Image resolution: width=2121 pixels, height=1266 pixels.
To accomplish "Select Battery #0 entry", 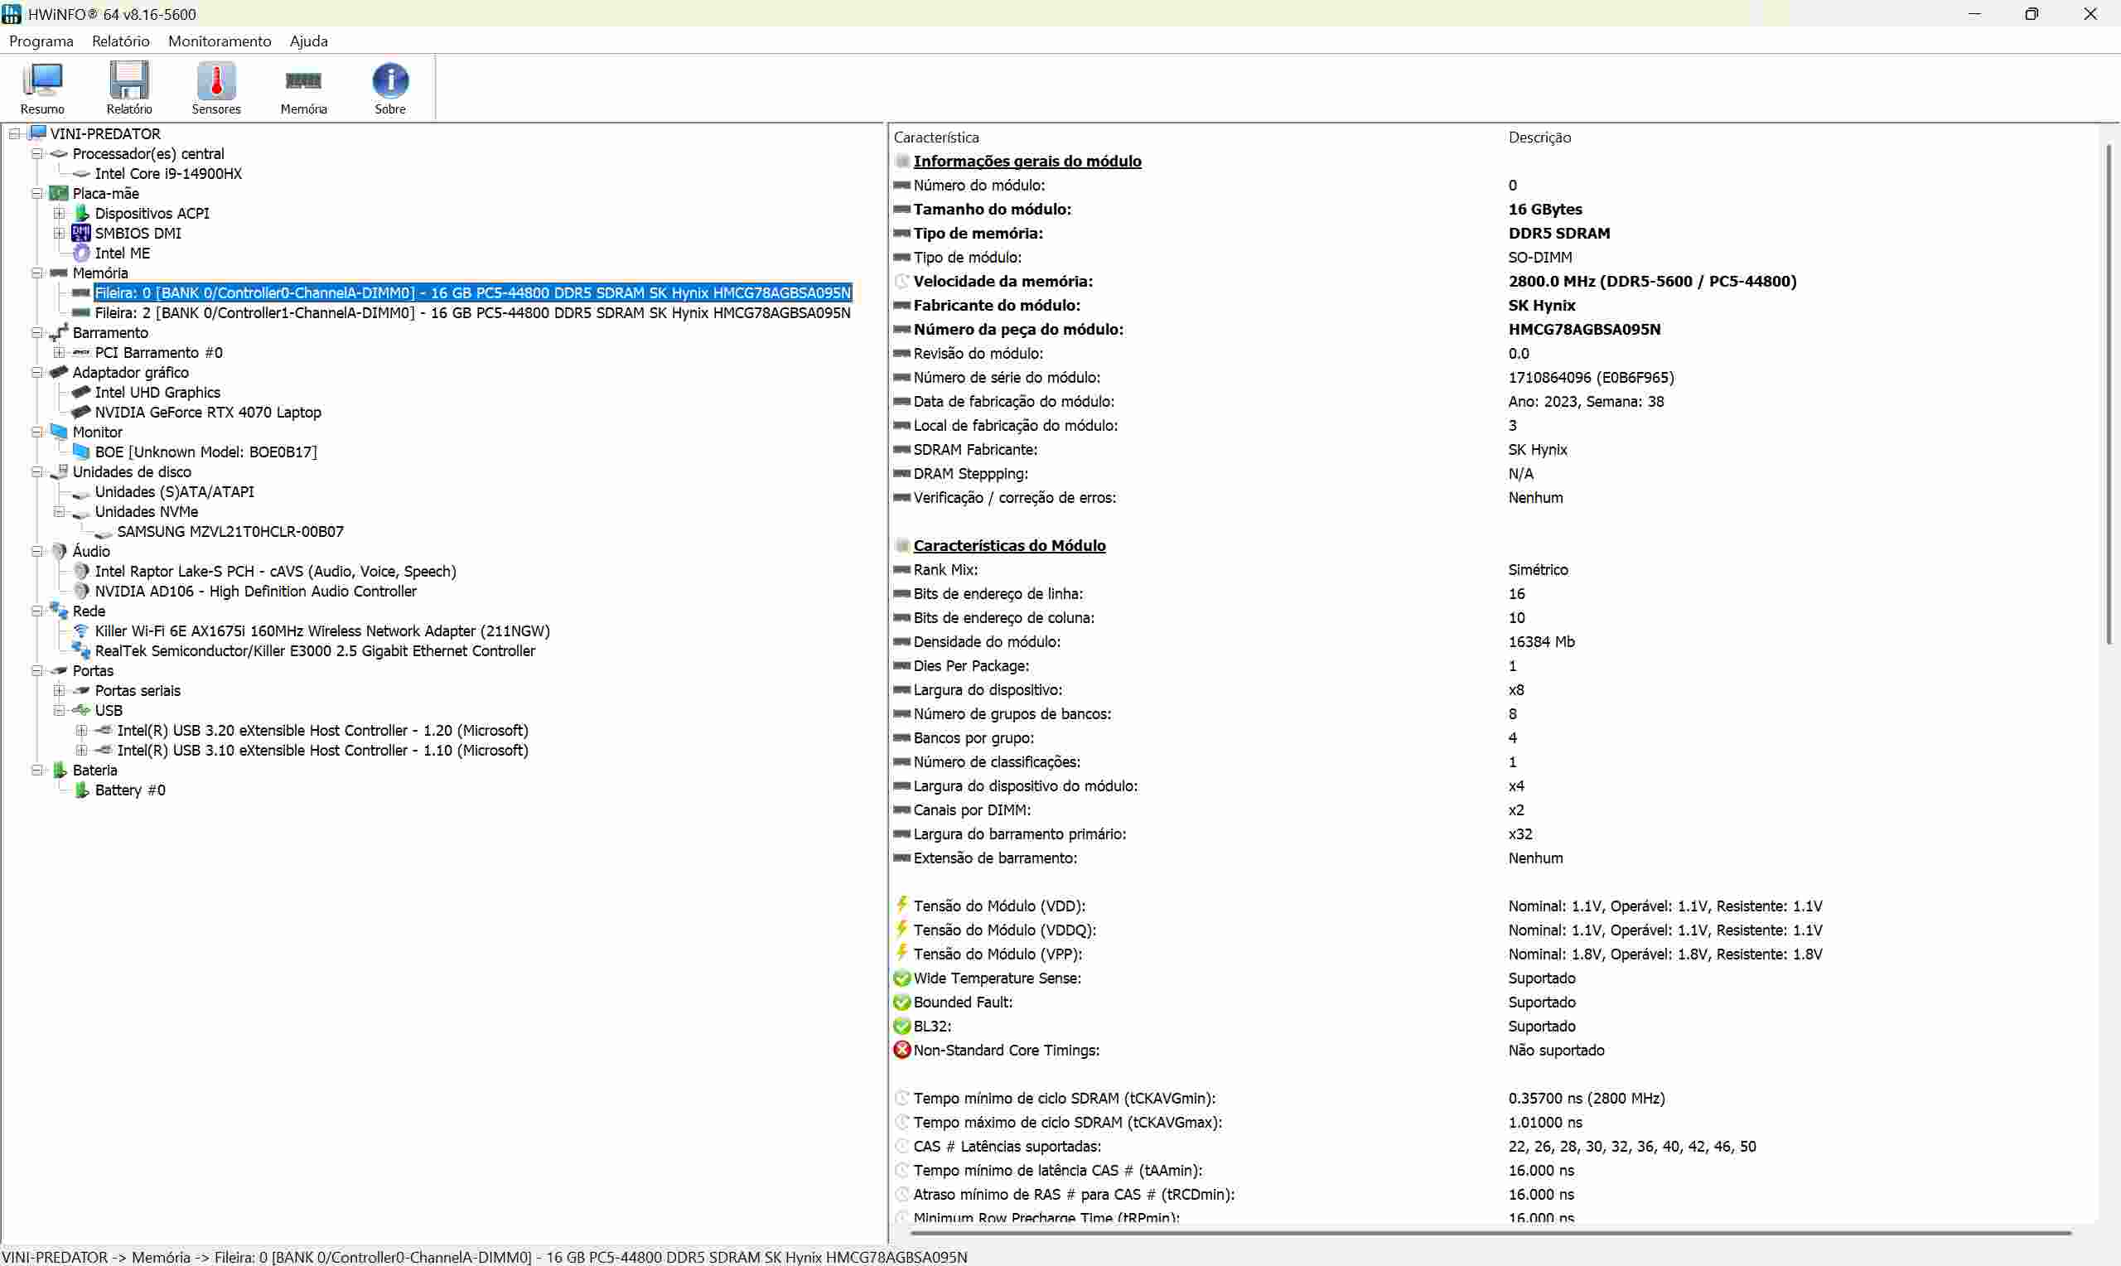I will [129, 790].
